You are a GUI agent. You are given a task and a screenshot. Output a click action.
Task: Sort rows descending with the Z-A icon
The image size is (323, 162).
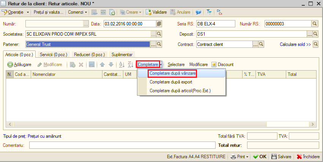tap(131, 64)
